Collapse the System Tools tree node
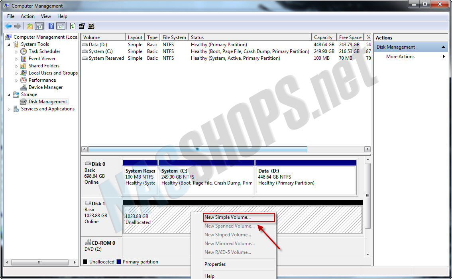 (9, 44)
